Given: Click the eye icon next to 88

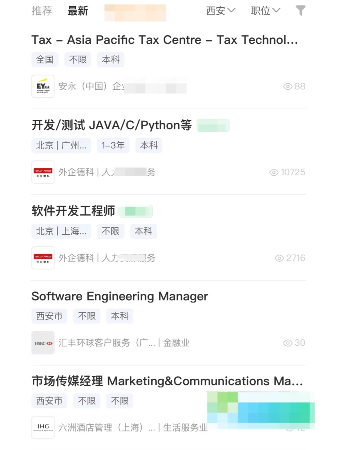Looking at the screenshot, I should (x=288, y=87).
